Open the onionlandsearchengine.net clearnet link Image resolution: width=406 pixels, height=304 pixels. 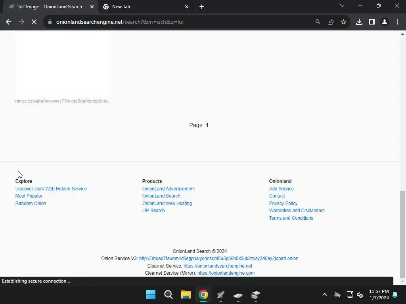pos(218,266)
